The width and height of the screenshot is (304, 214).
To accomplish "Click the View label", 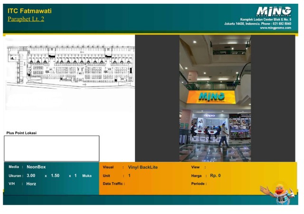I will 195,167.
